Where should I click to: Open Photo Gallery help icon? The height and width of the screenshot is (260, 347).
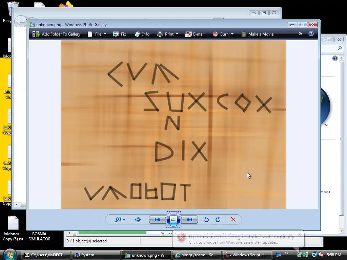[311, 34]
